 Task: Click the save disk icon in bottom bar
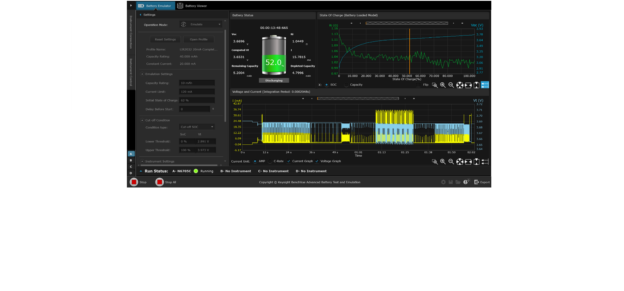(451, 182)
